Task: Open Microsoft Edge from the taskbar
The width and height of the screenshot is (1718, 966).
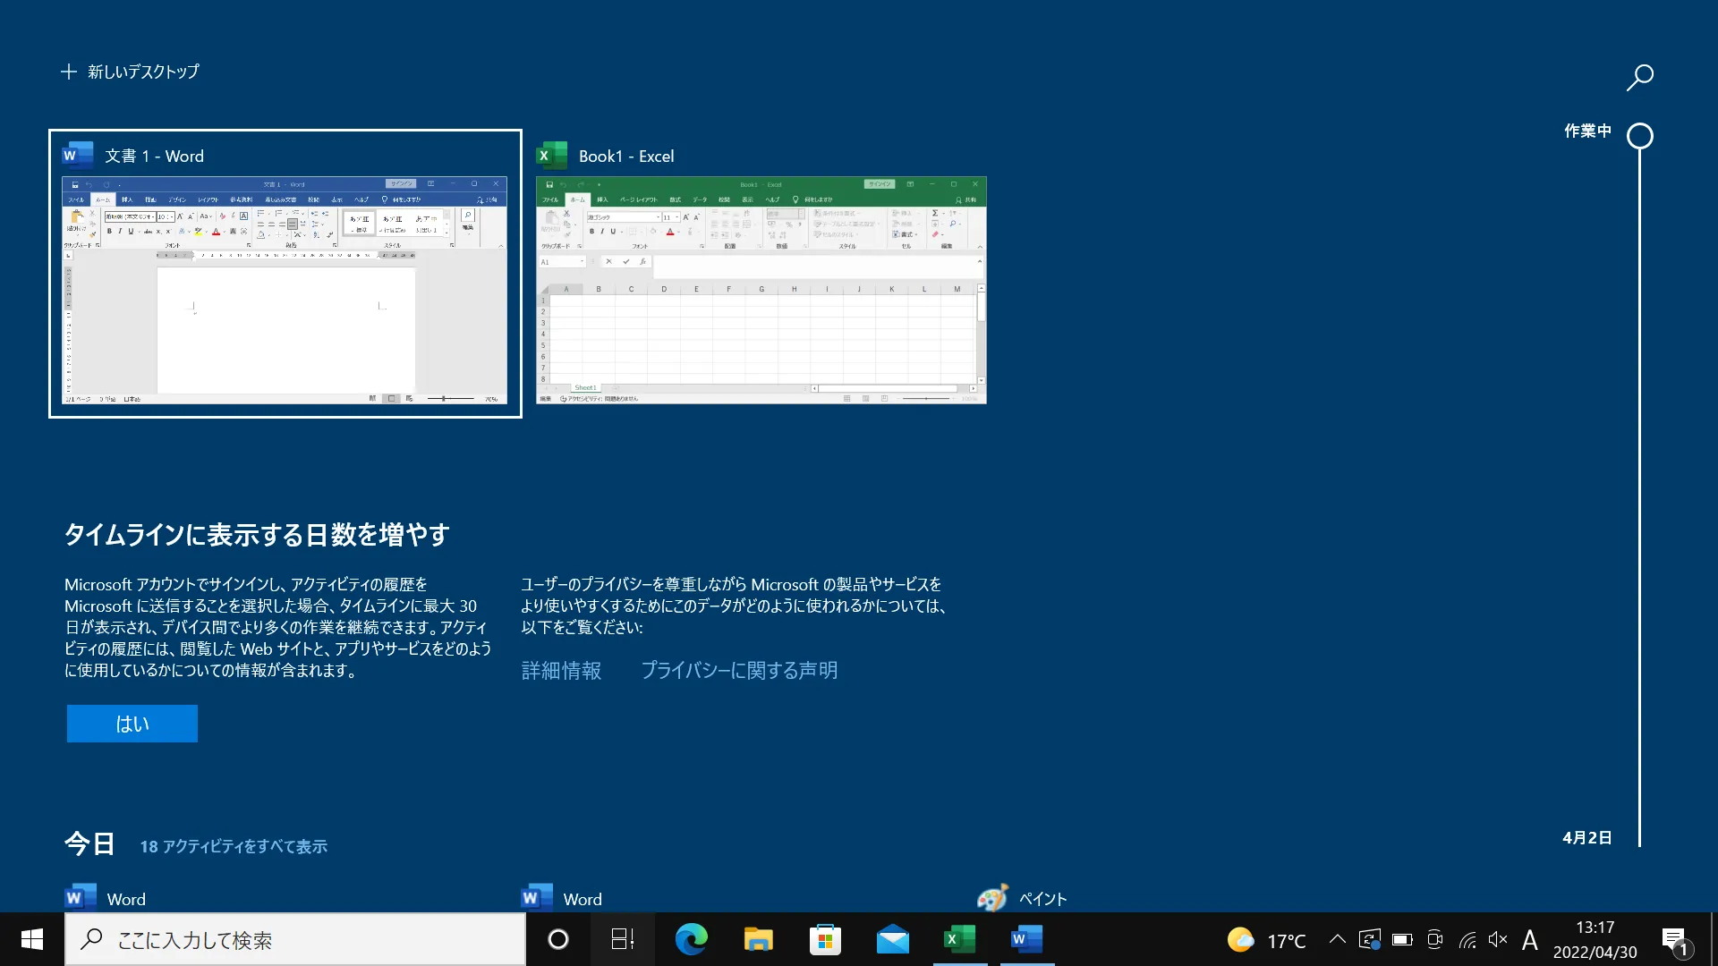Action: (x=691, y=939)
